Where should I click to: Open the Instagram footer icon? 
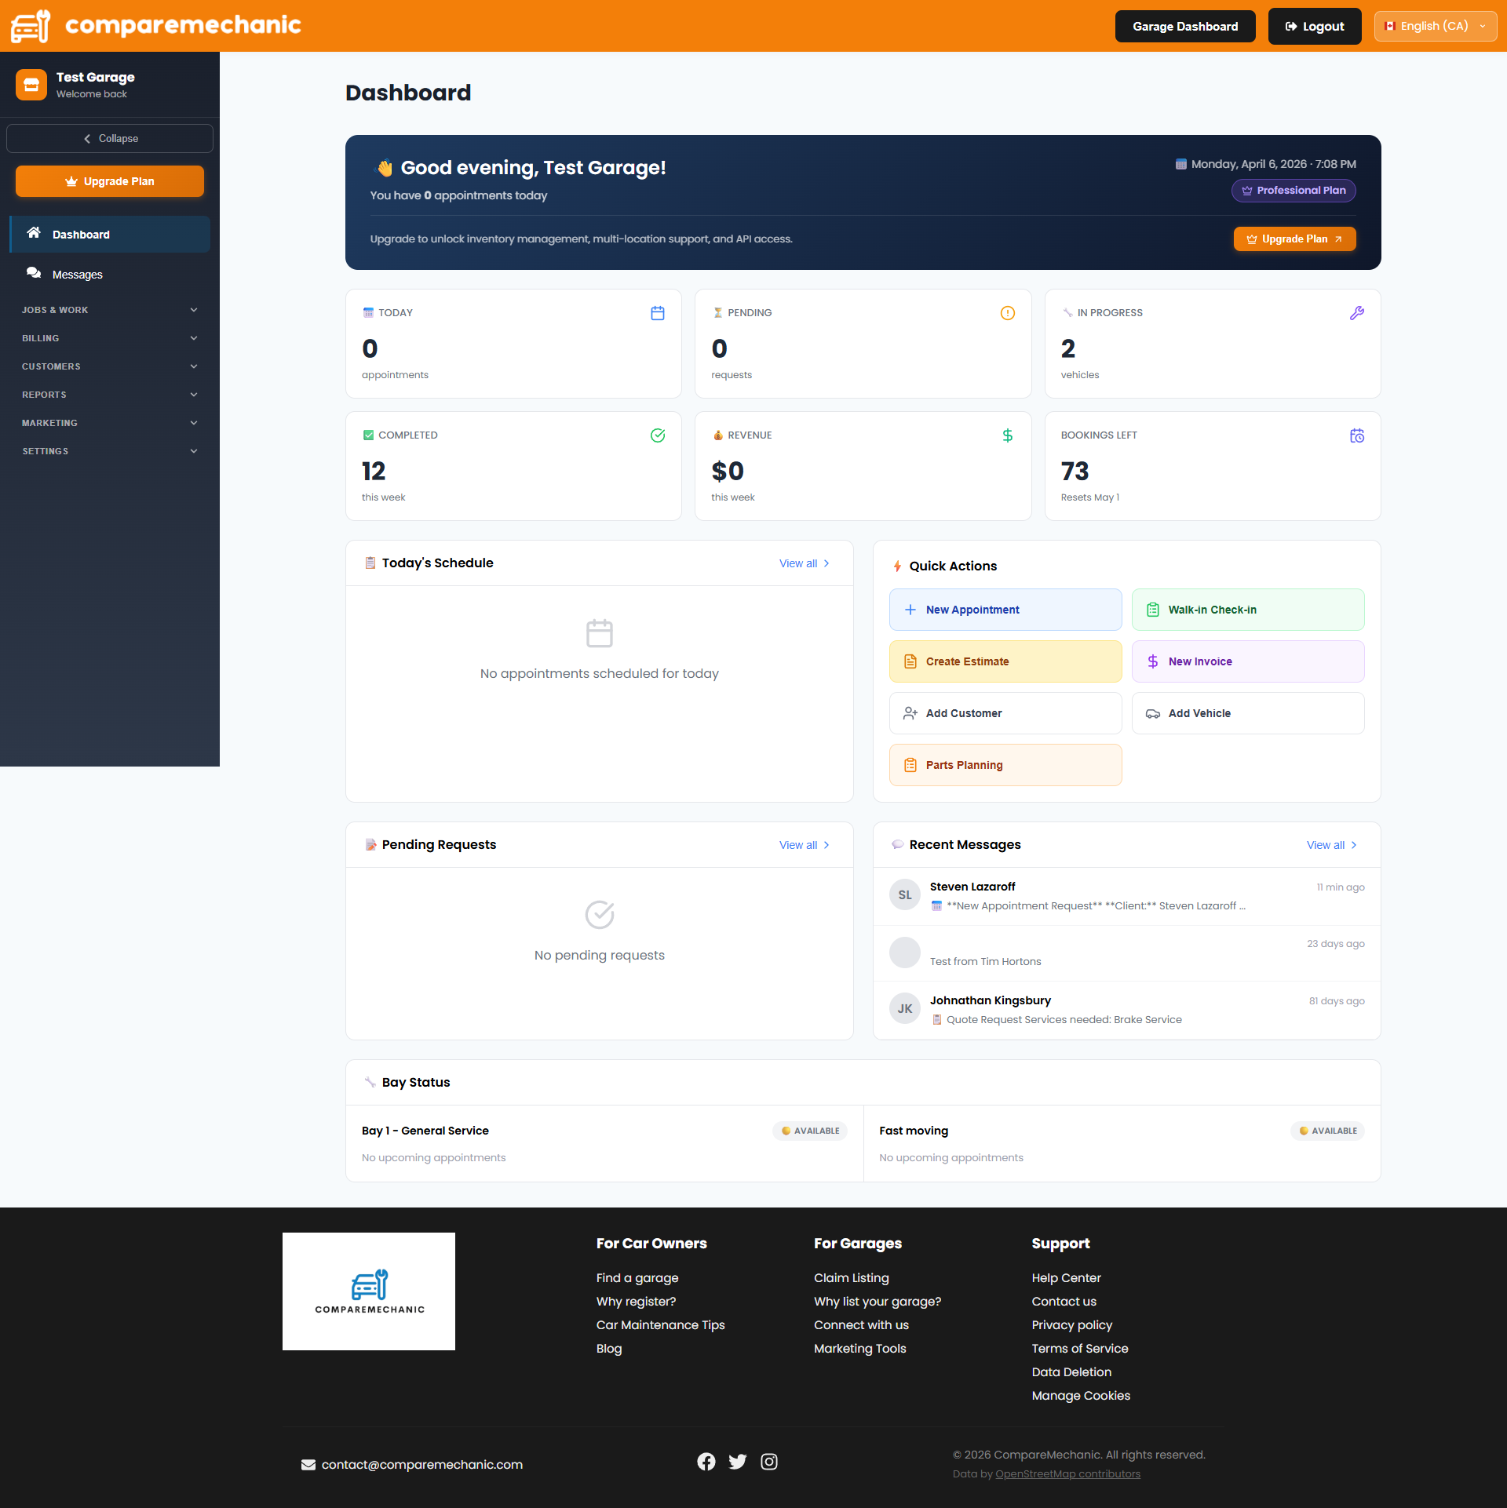pos(769,1462)
